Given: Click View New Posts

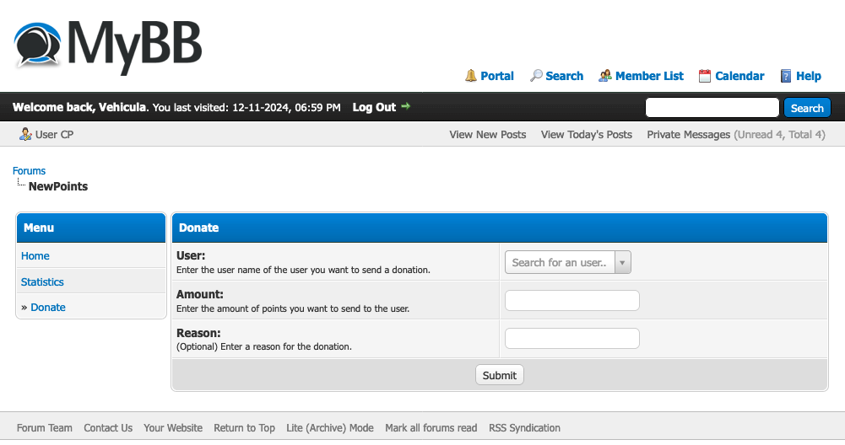Looking at the screenshot, I should pyautogui.click(x=488, y=135).
